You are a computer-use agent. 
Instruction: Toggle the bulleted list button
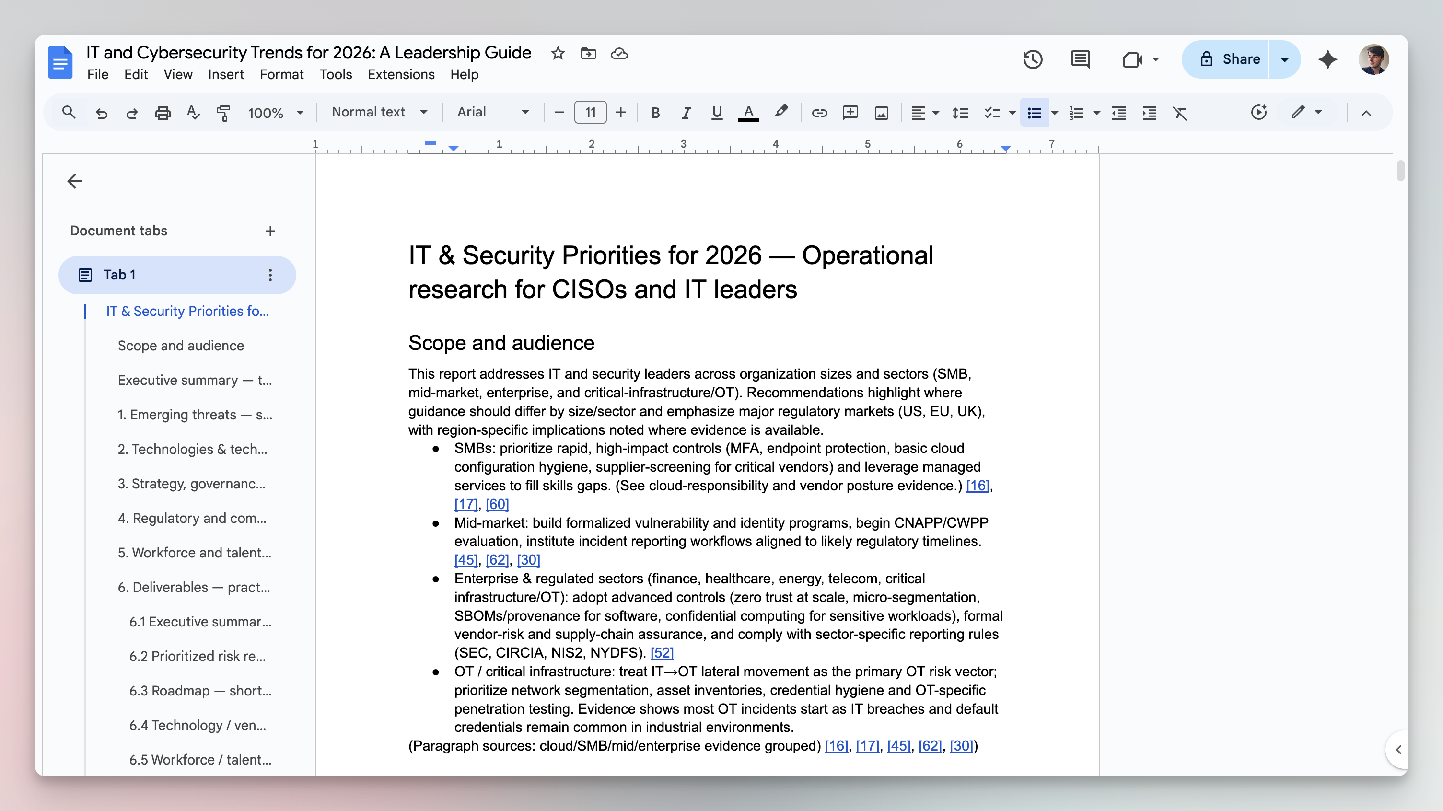(x=1034, y=113)
